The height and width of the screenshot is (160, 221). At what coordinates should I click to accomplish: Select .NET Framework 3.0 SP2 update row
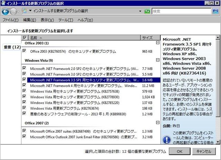point(91,74)
